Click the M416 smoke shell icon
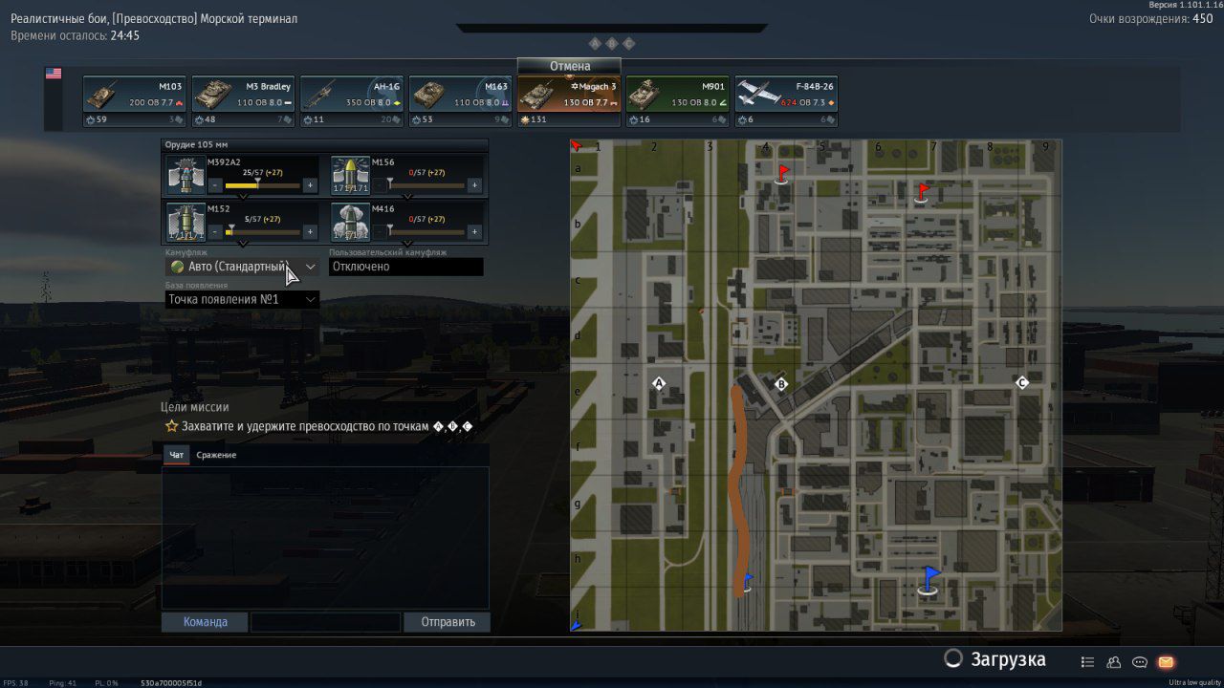Screen dimensions: 1224x688 pos(350,221)
